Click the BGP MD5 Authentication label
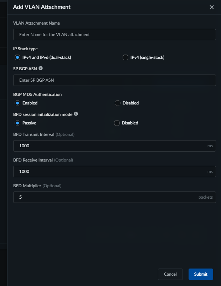Image resolution: width=221 pixels, height=286 pixels. [37, 95]
